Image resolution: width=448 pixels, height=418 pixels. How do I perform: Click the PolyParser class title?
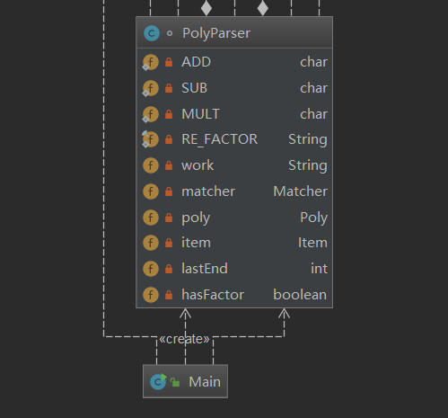click(216, 33)
